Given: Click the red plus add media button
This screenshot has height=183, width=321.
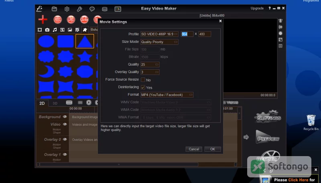Looking at the screenshot, I should tap(43, 19).
